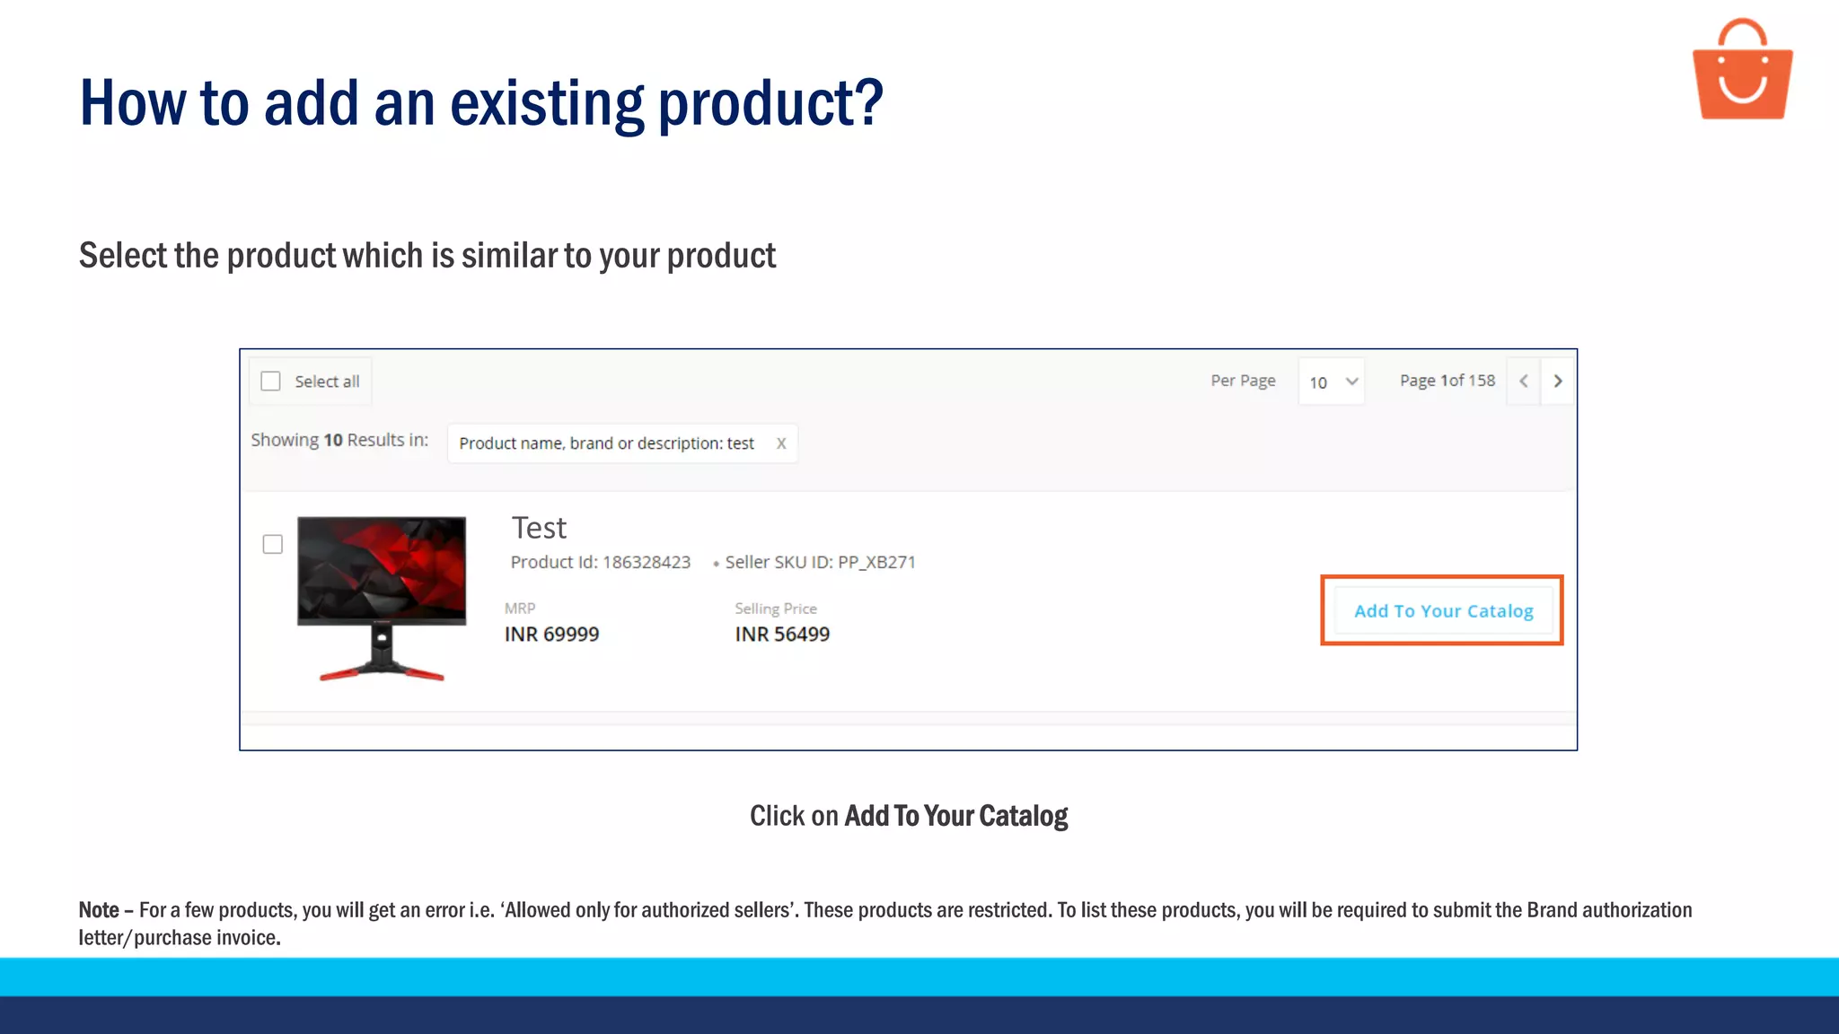This screenshot has height=1034, width=1839.
Task: Click the 'Per Page' label
Action: click(x=1243, y=381)
